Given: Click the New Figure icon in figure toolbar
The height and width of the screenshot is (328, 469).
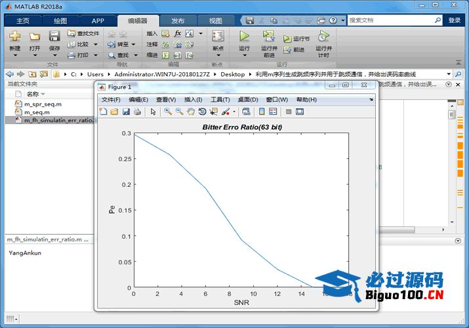Looking at the screenshot, I should coord(103,112).
